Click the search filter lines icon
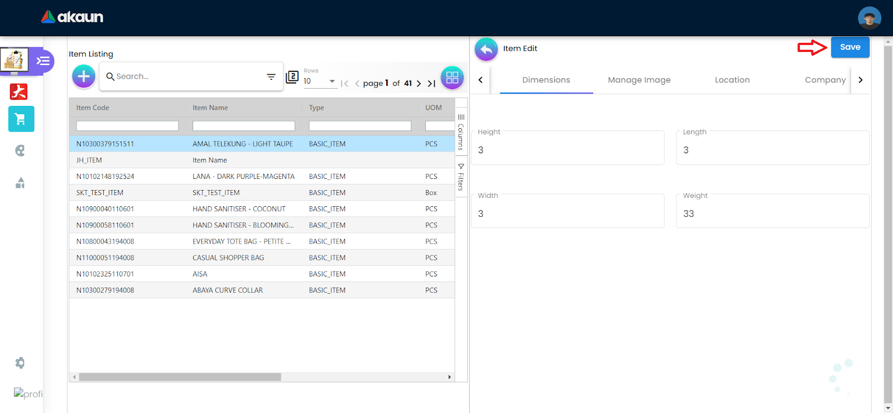Viewport: 893px width, 413px height. [271, 77]
